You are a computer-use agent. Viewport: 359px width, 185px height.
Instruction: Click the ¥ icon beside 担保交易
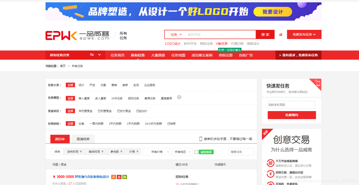(270, 174)
